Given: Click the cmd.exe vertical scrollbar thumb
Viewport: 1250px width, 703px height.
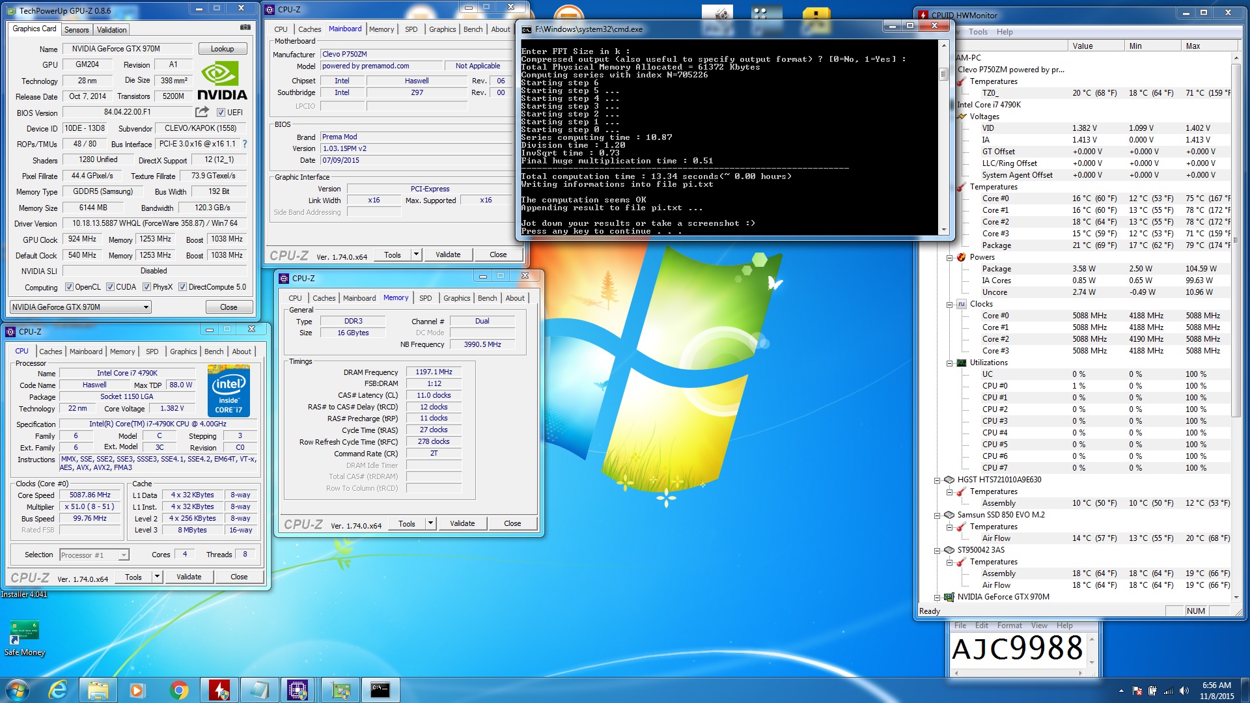Looking at the screenshot, I should coord(944,74).
